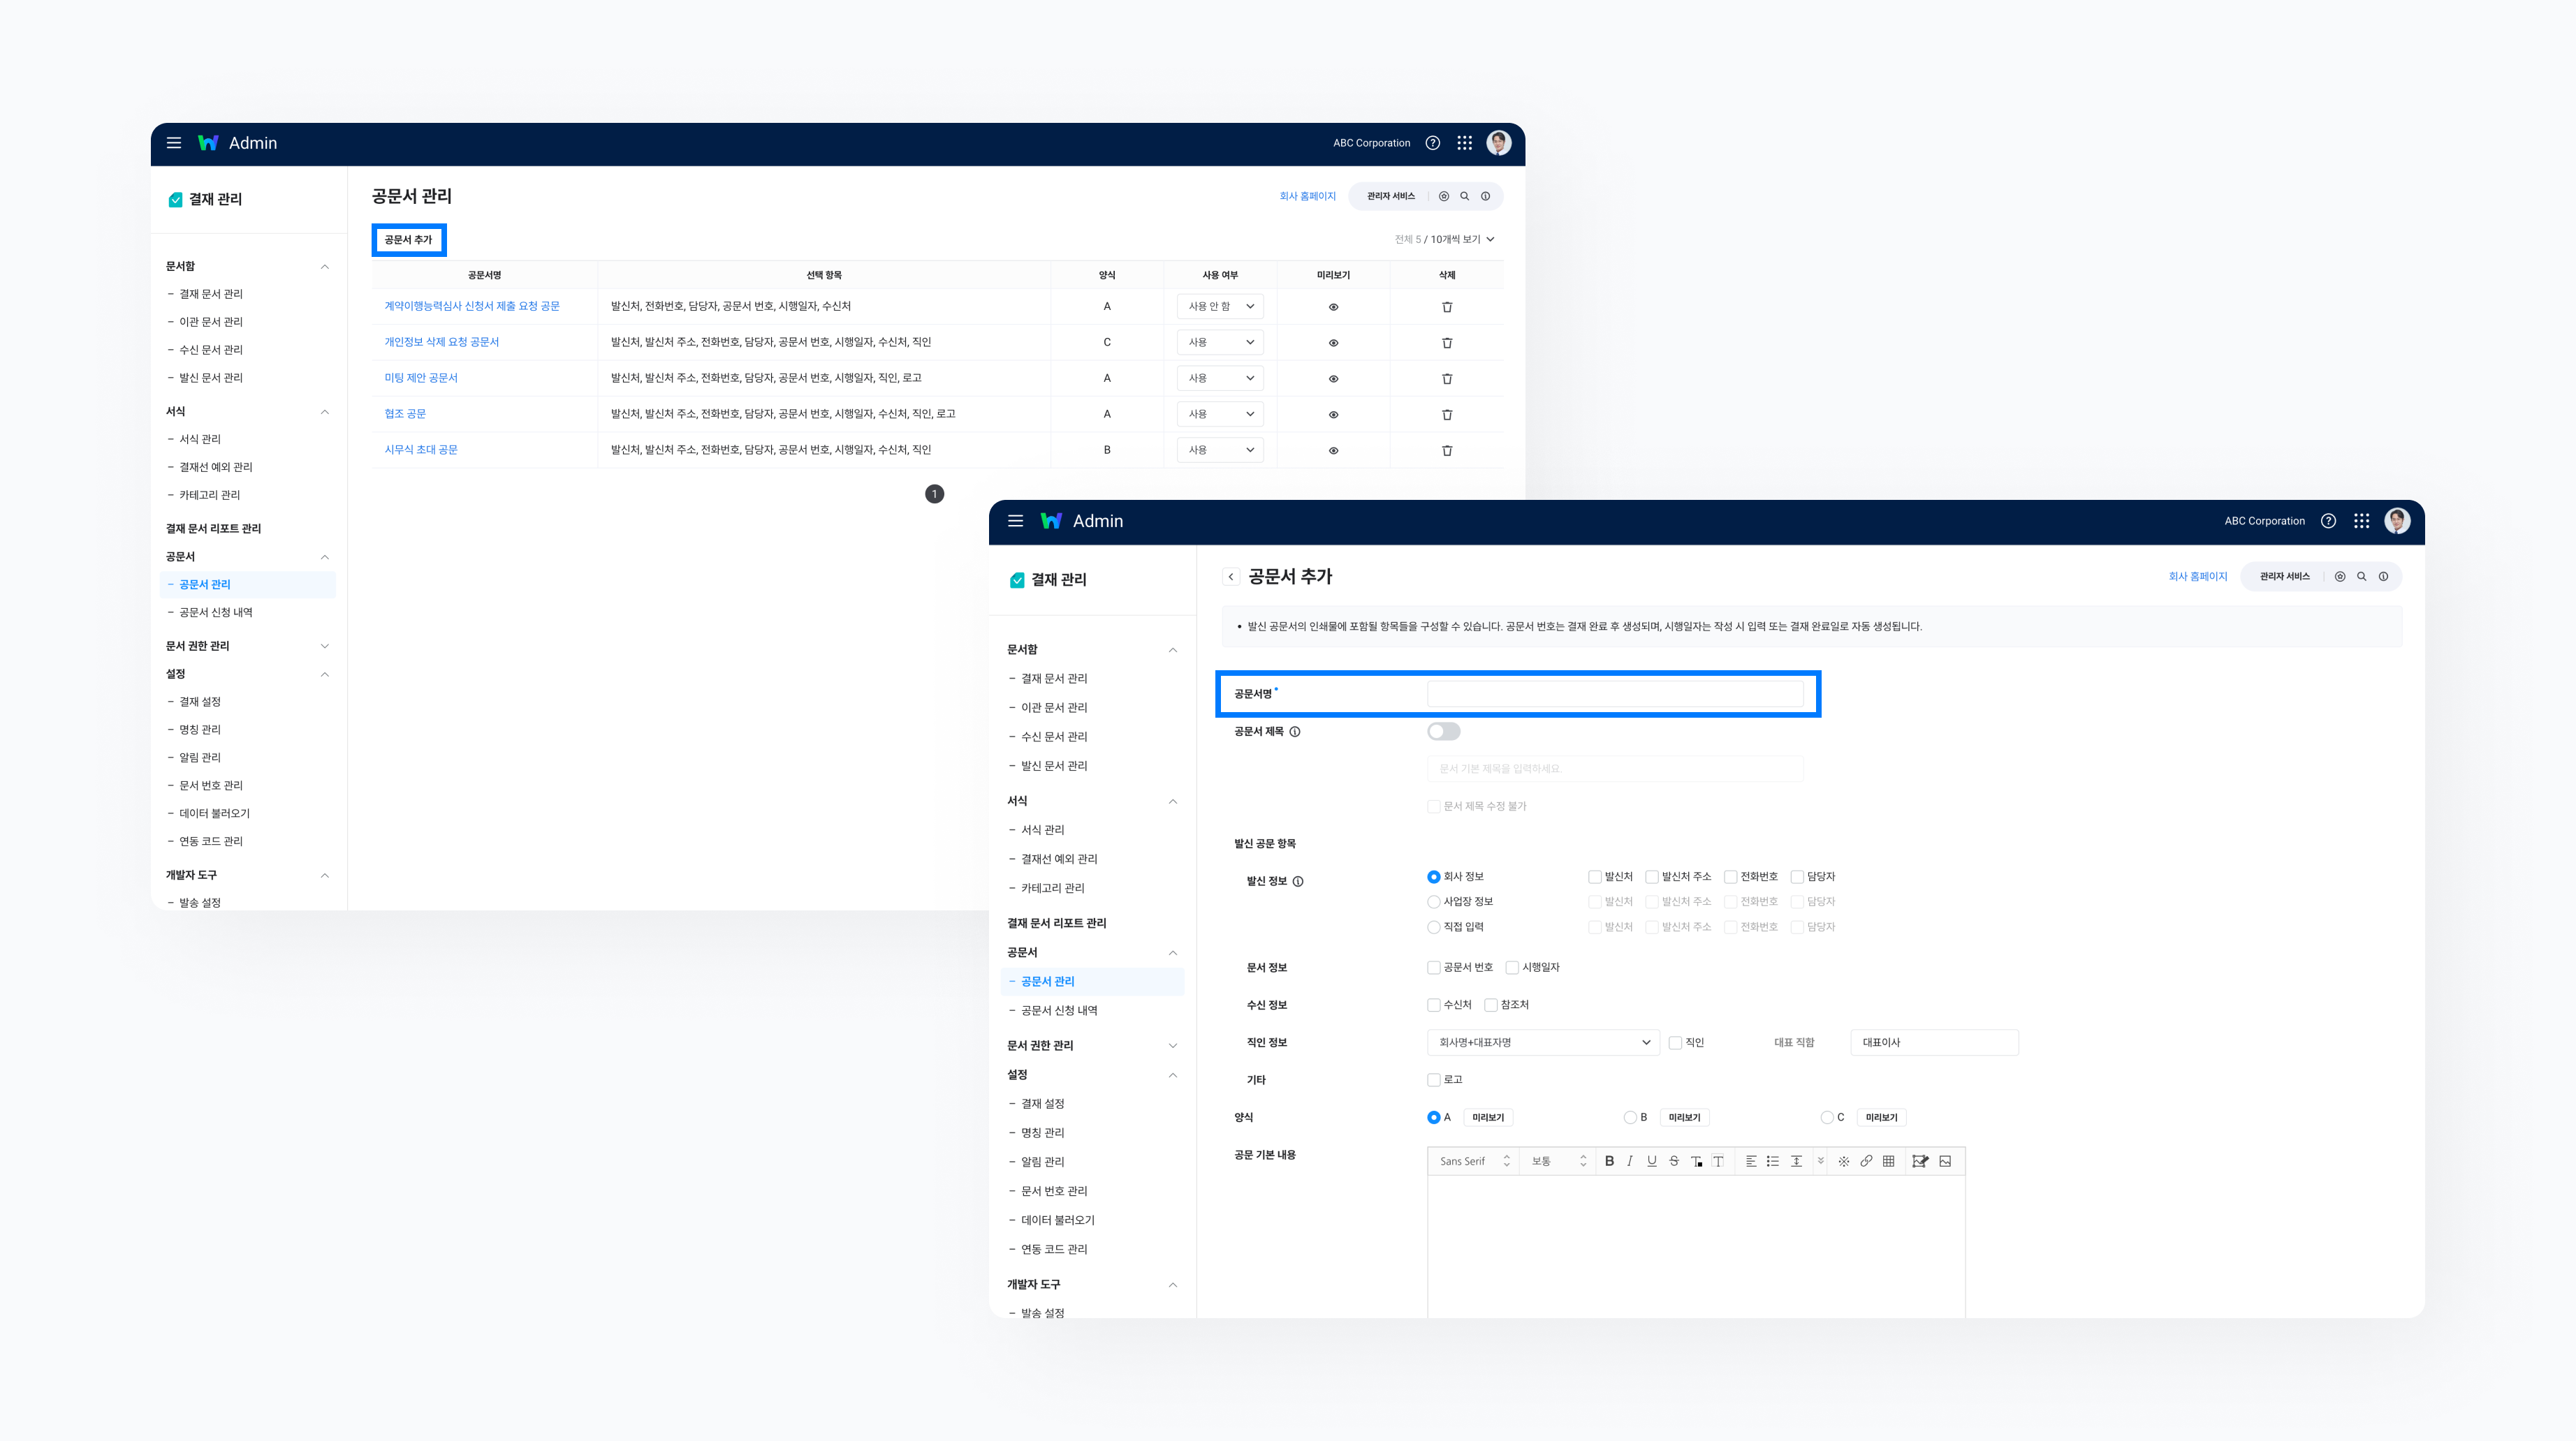Click the insert image icon in editor

[1945, 1161]
